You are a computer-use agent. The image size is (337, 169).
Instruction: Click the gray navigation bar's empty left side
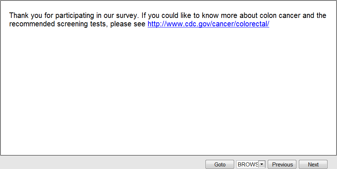click(92, 163)
